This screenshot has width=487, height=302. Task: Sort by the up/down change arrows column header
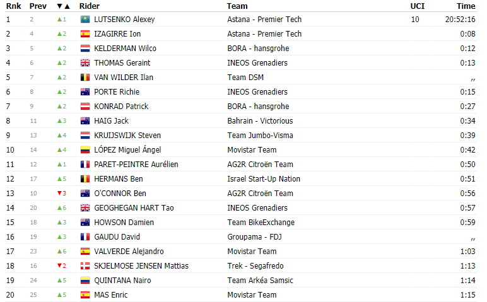[62, 6]
